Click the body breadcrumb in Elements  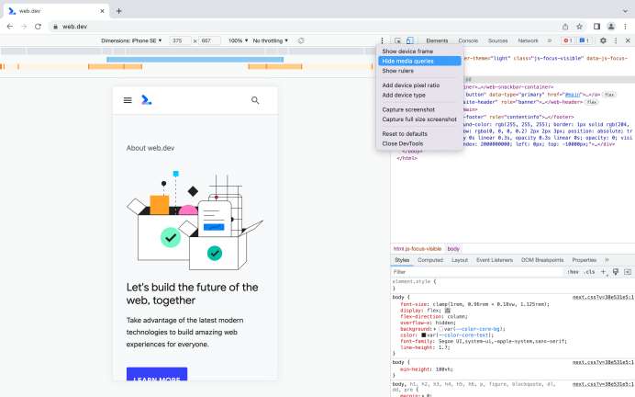(x=453, y=248)
